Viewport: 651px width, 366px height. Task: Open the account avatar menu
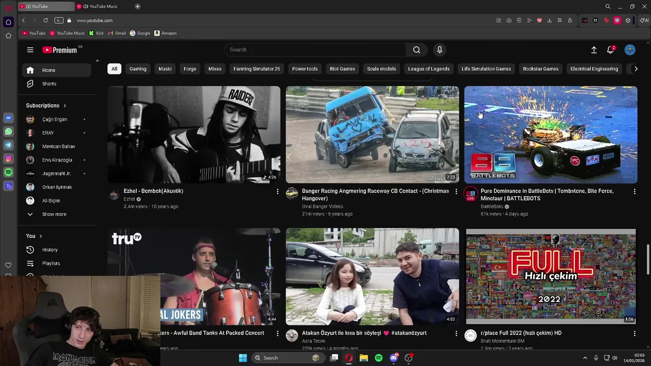(630, 50)
